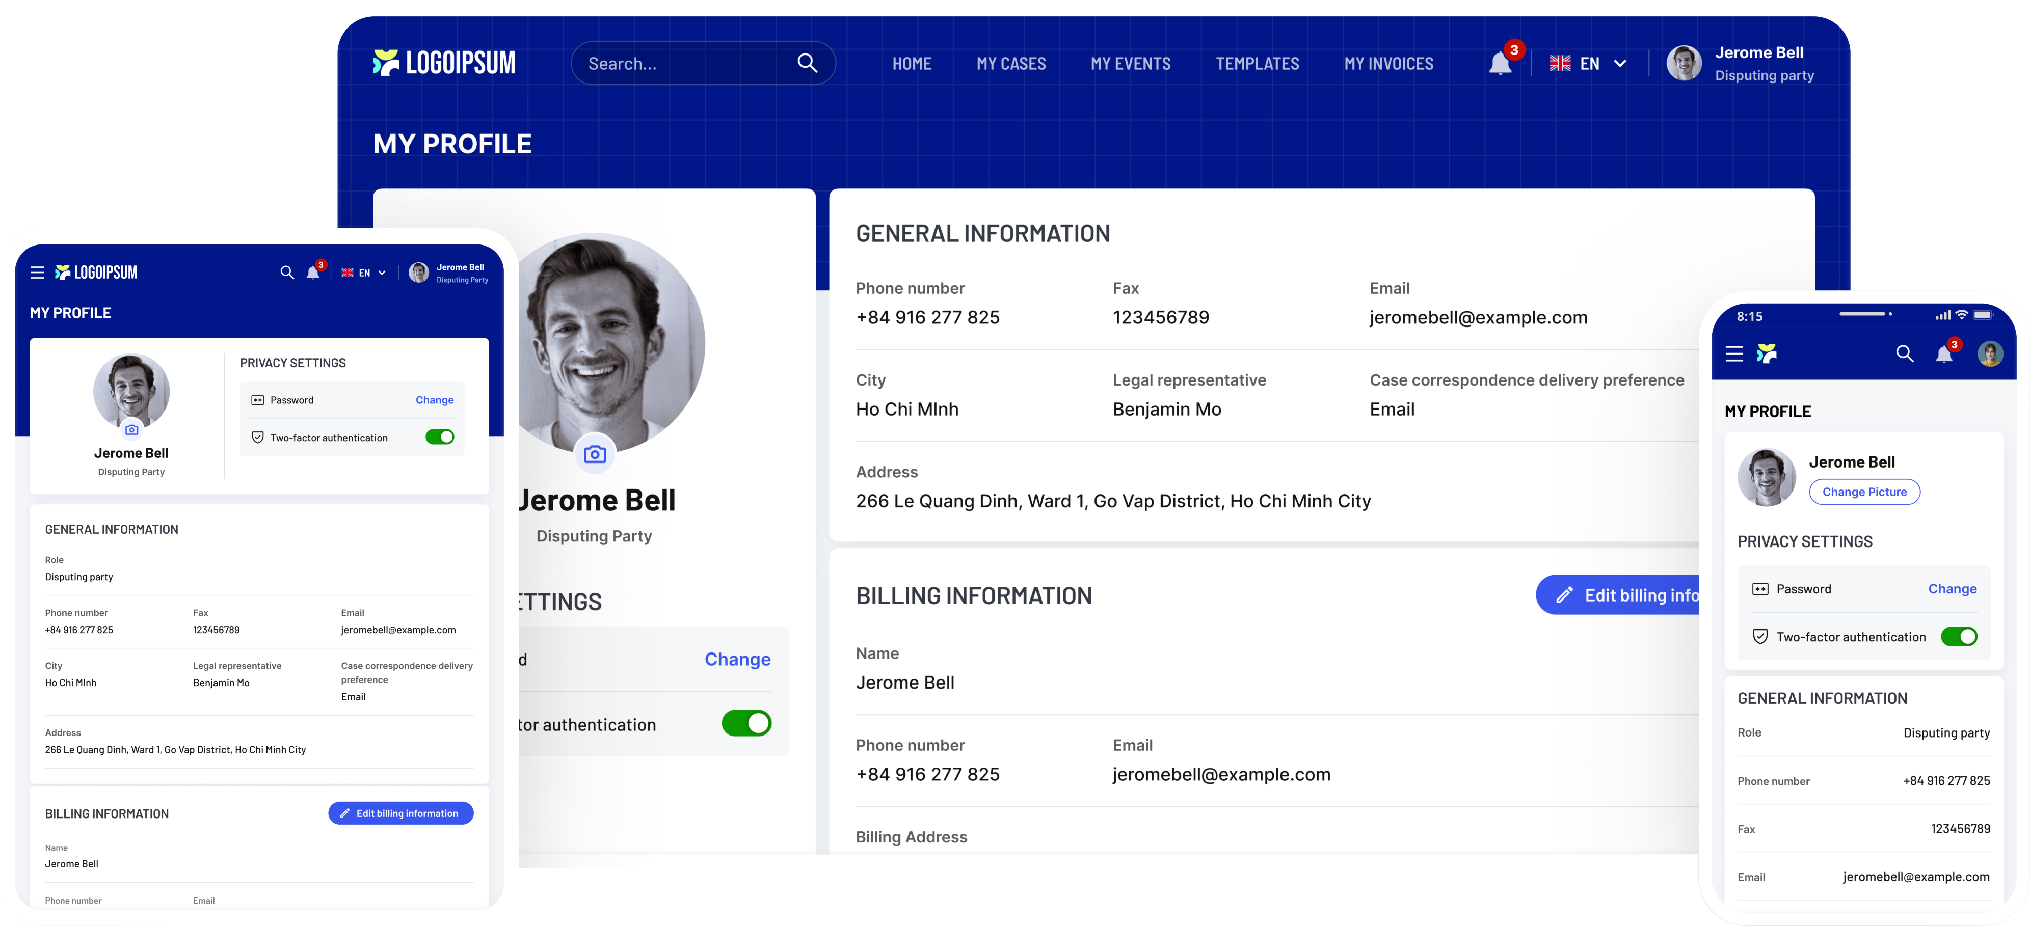Image resolution: width=2030 pixels, height=926 pixels.
Task: Open the notification bell in tablet header
Action: pos(313,273)
